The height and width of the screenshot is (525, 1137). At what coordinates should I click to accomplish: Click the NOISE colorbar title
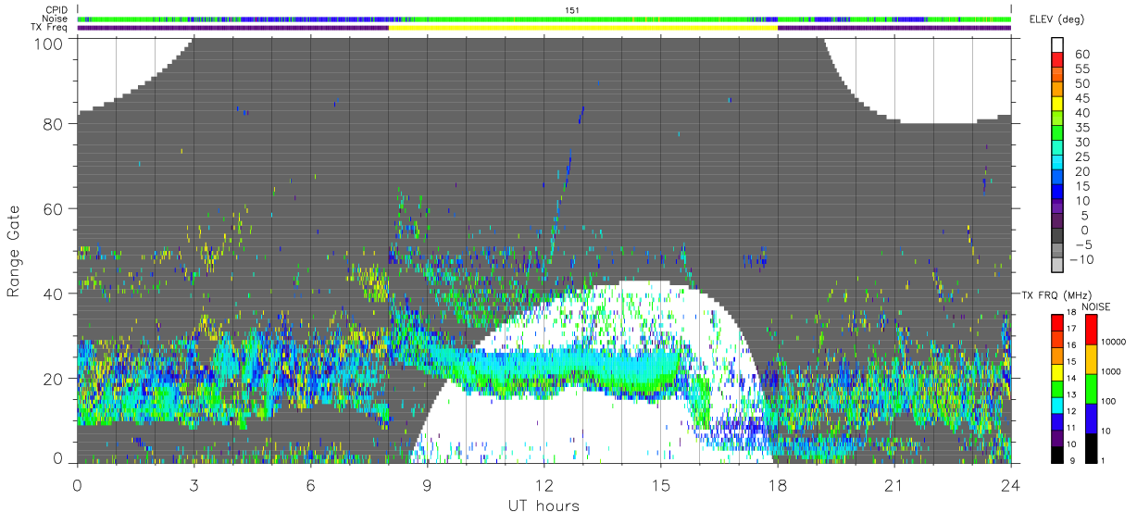[1096, 306]
